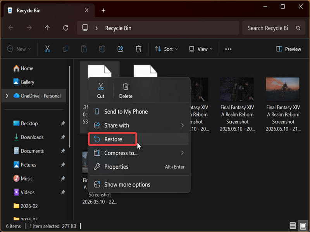The image size is (310, 232).
Task: Open the New dropdown
Action: [19, 49]
